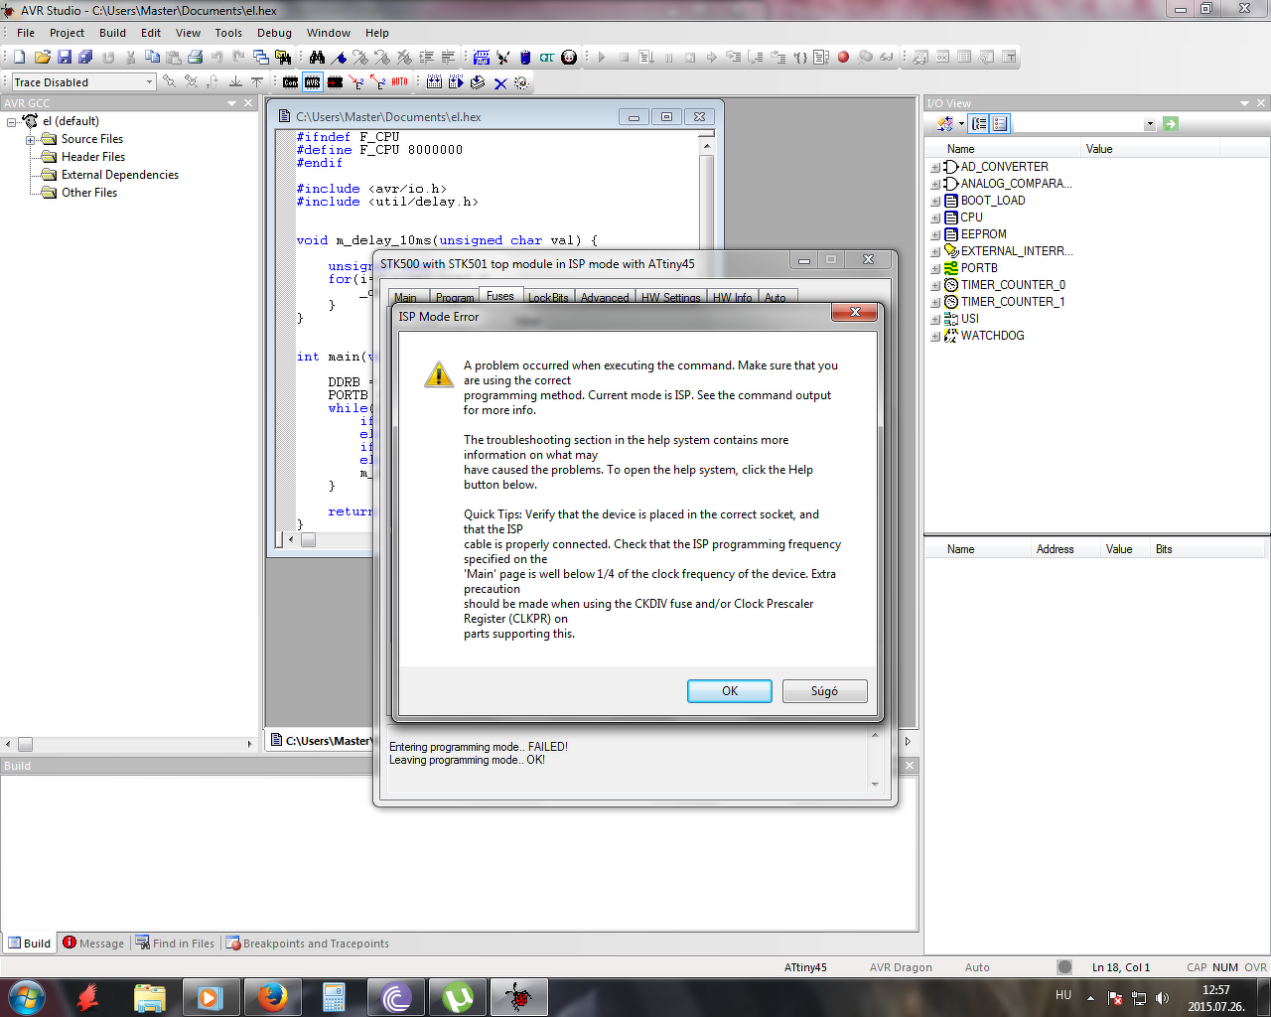1271x1017 pixels.
Task: Click the 'AVR' programmer dialog icon
Action: click(x=313, y=82)
